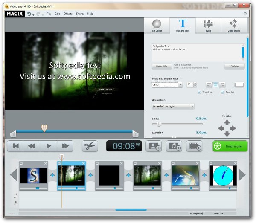Uncheck the selected forest clip checkbox
This screenshot has width=256, height=223.
click(59, 163)
